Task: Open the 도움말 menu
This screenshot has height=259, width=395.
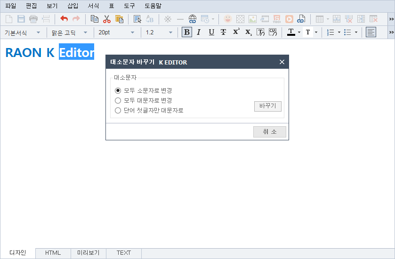Action: 153,6
